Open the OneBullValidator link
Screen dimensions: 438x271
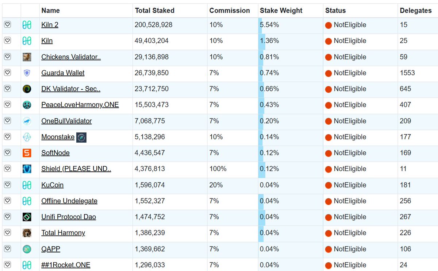click(67, 121)
